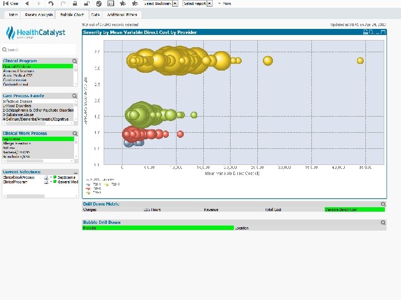Set bubble drill down to Provider

[x=158, y=228]
